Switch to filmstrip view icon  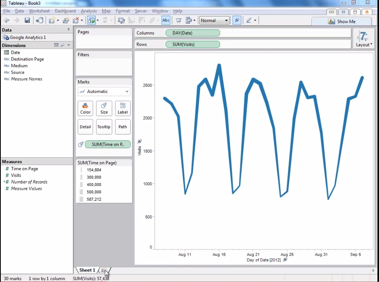pos(332,12)
